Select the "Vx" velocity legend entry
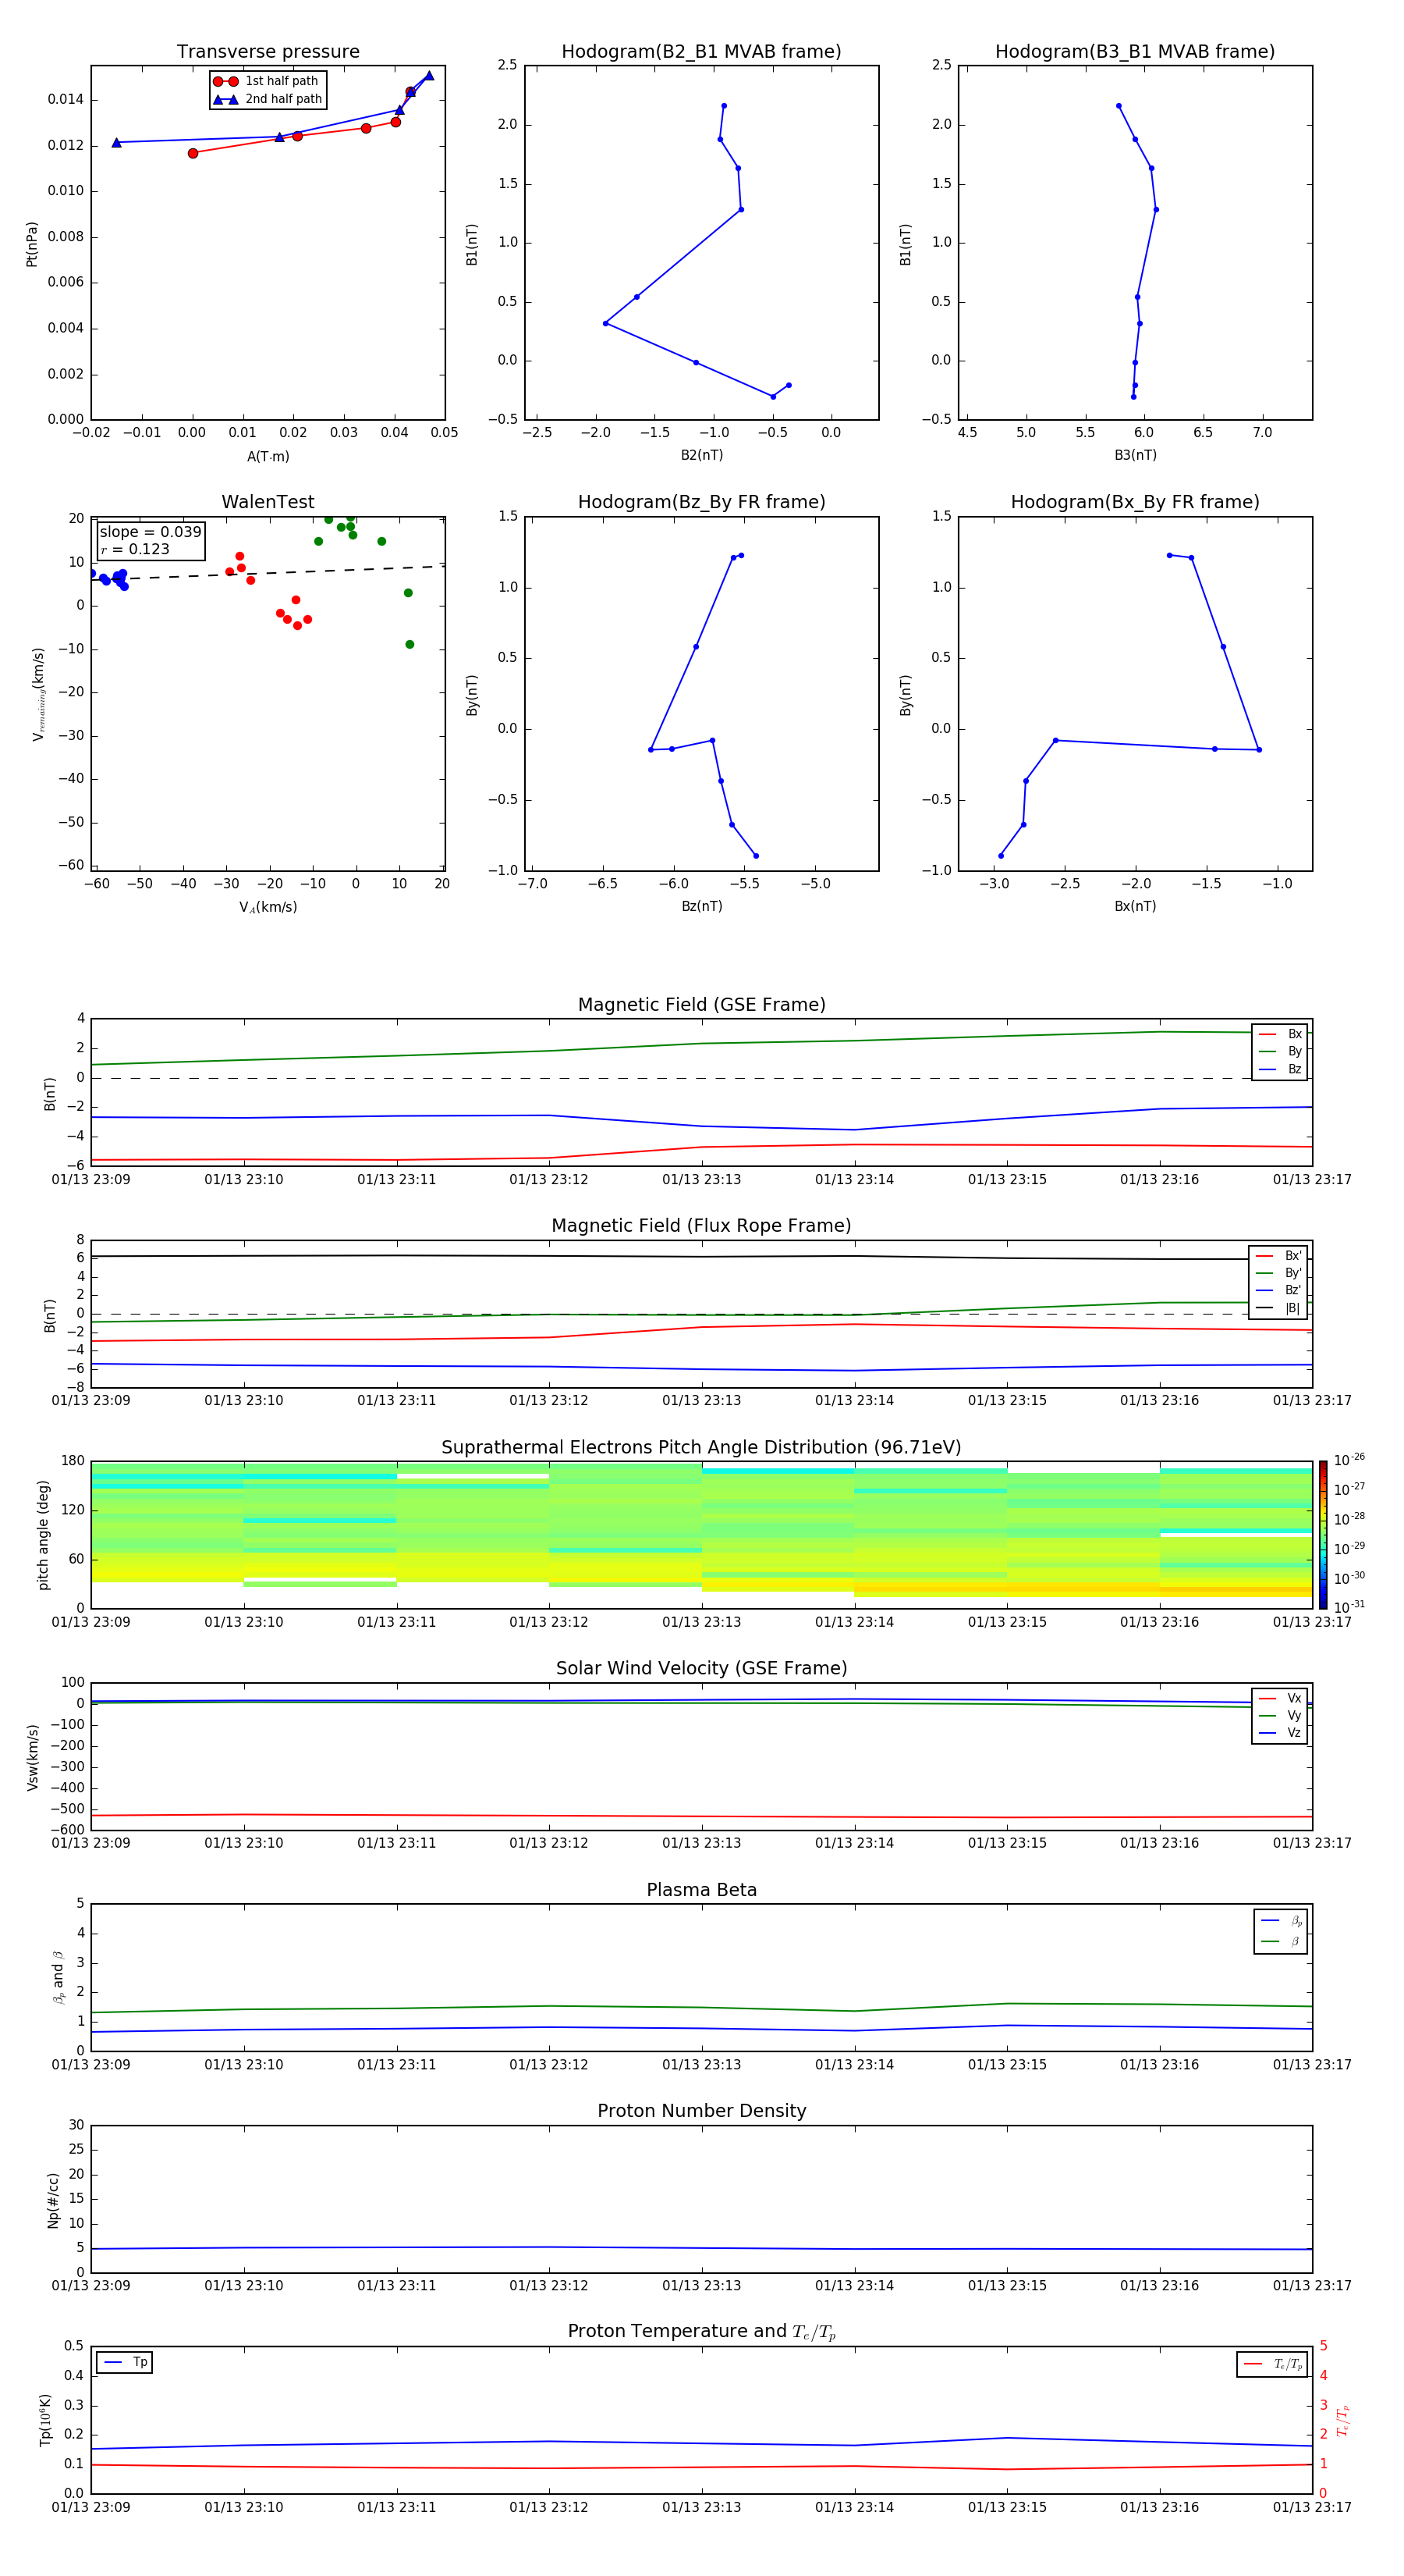The image size is (1404, 2576). click(1280, 1698)
